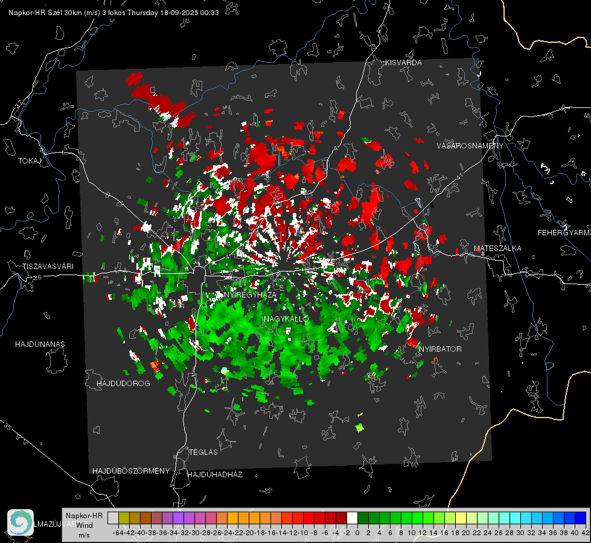Click the -64 value on the legend scale
This screenshot has height=543, width=591.
click(118, 533)
